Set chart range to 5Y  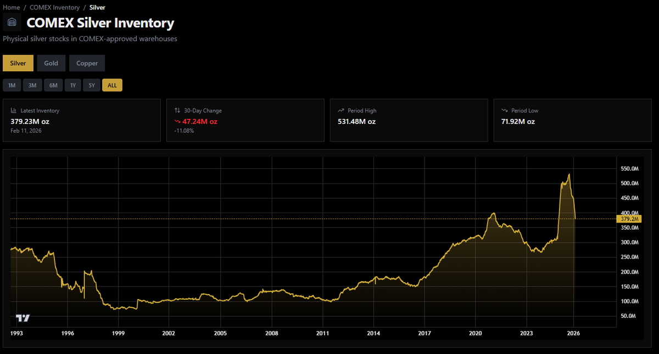92,85
